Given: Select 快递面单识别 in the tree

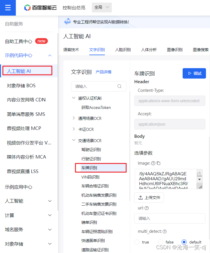Looking at the screenshot, I should [93, 241].
